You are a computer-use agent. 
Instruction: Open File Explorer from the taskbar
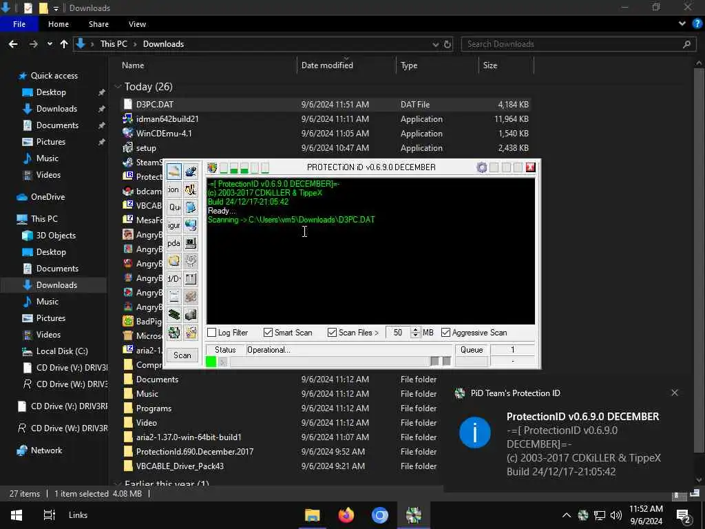(x=312, y=515)
